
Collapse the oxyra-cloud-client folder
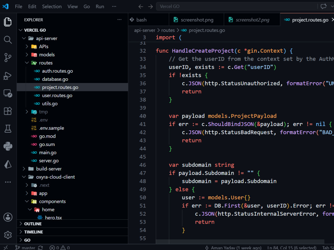coord(72,177)
